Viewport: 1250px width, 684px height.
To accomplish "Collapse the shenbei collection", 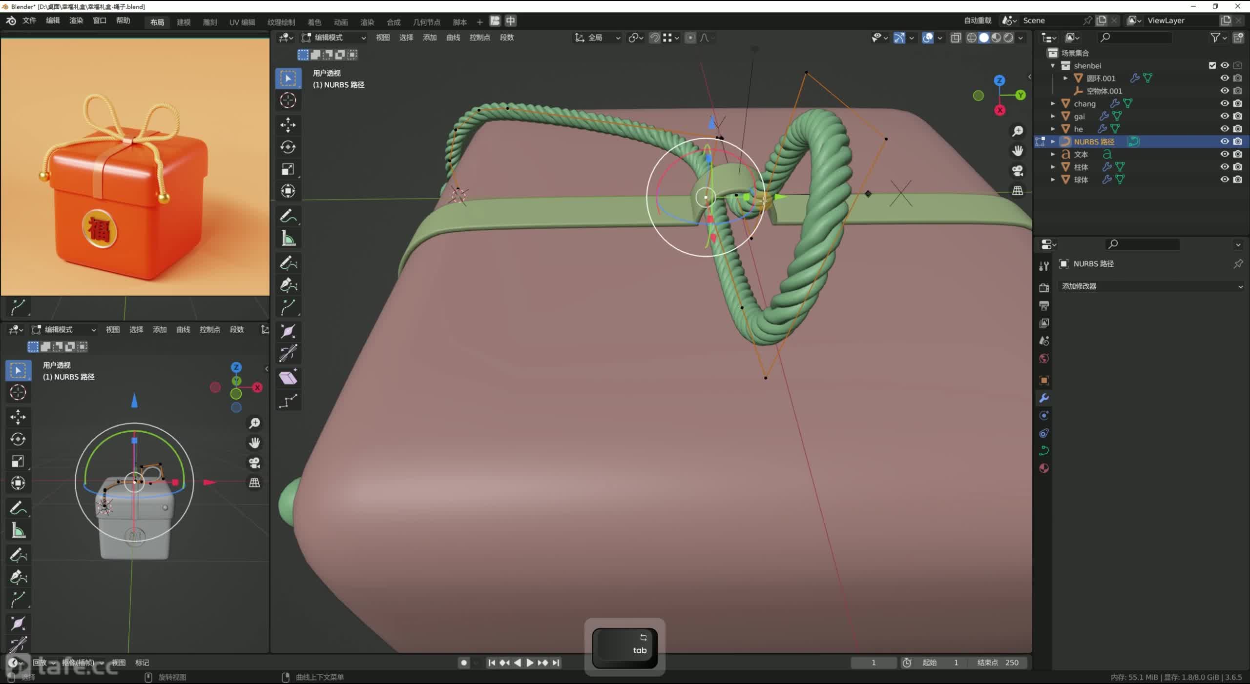I will click(1053, 65).
